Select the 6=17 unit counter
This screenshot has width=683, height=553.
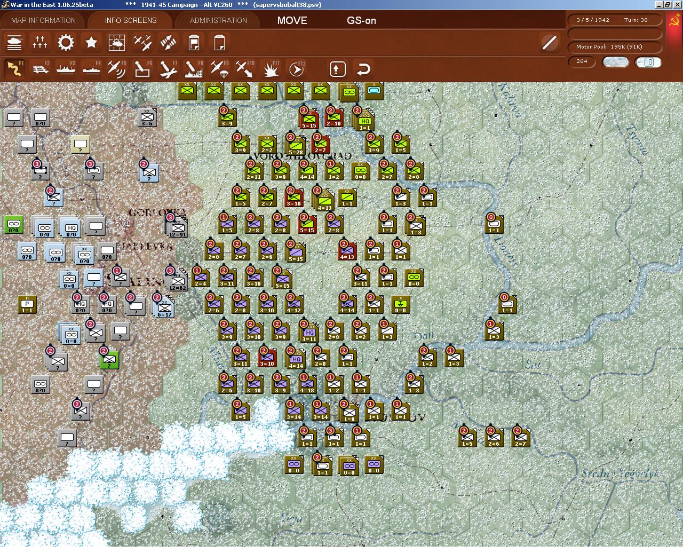click(x=164, y=306)
